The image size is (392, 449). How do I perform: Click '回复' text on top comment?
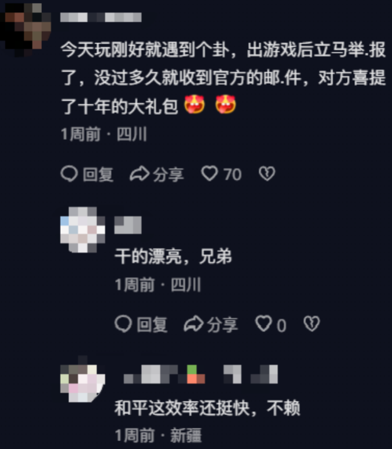[x=98, y=174]
